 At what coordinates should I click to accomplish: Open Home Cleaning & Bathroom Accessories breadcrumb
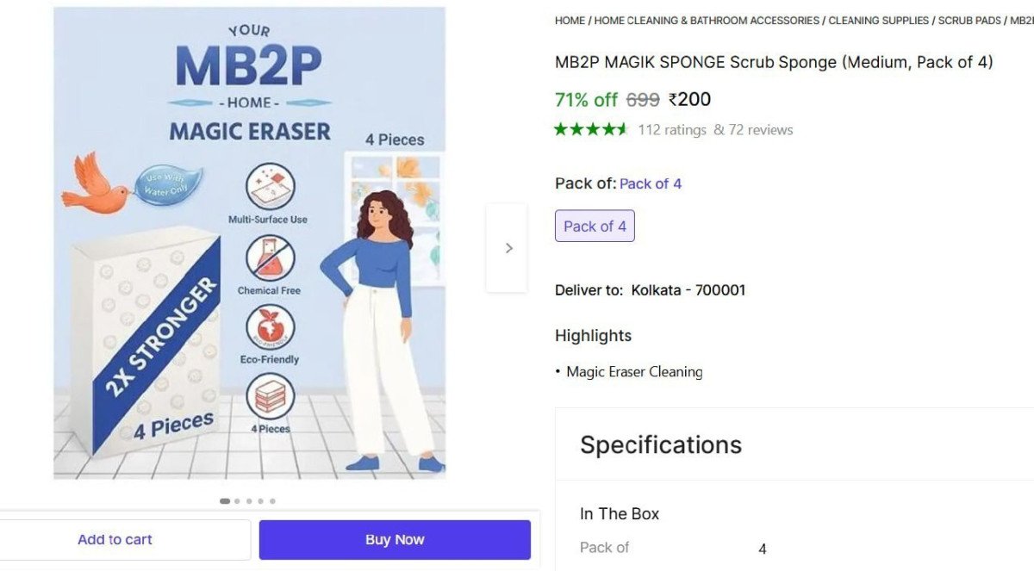707,21
